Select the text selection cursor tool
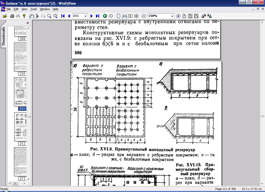 (37, 16)
